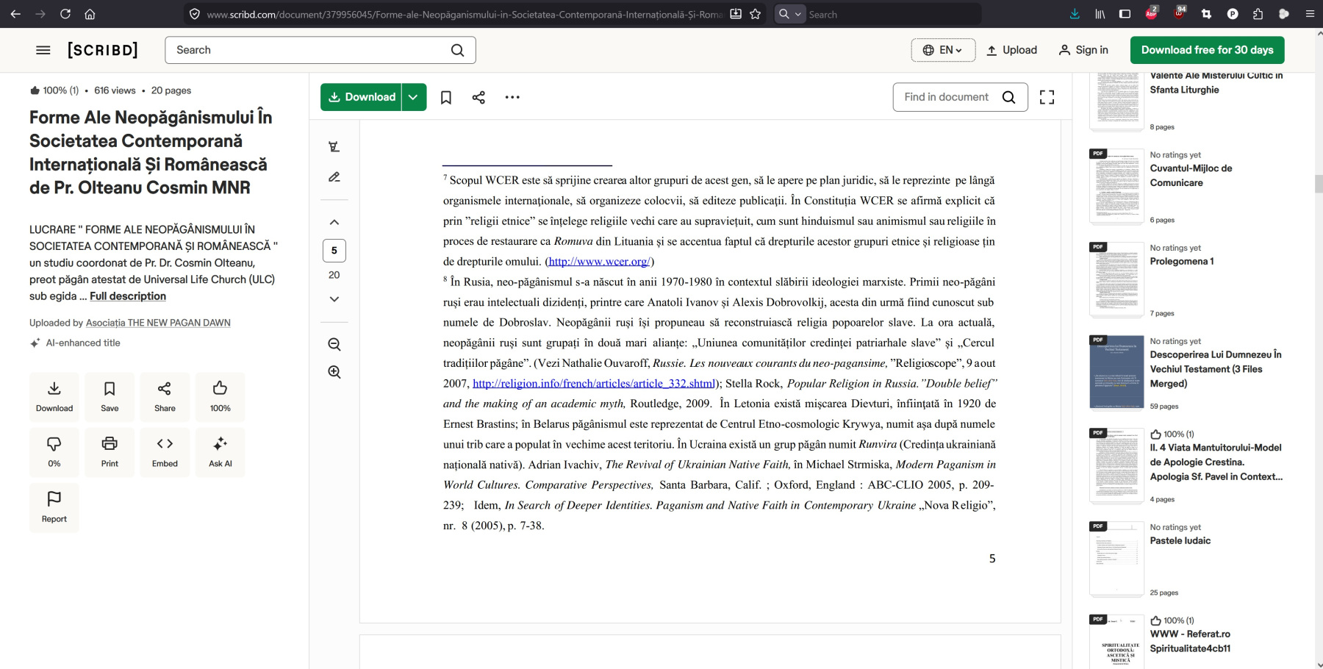Expand the Download options dropdown arrow
The image size is (1323, 669).
(x=414, y=97)
